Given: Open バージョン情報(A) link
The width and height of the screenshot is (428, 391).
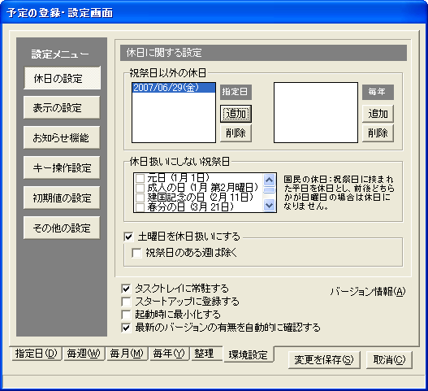Looking at the screenshot, I should [x=368, y=292].
